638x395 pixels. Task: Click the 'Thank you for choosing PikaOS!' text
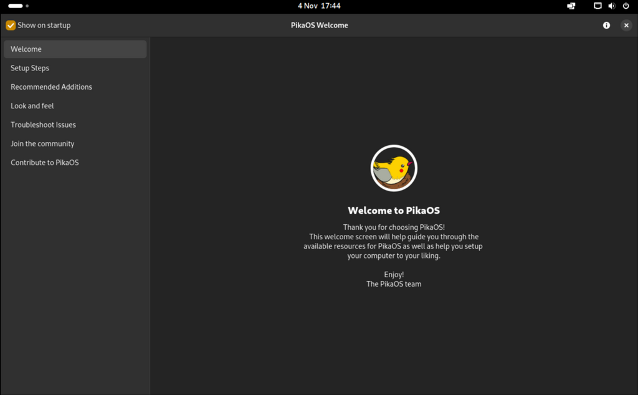point(394,227)
